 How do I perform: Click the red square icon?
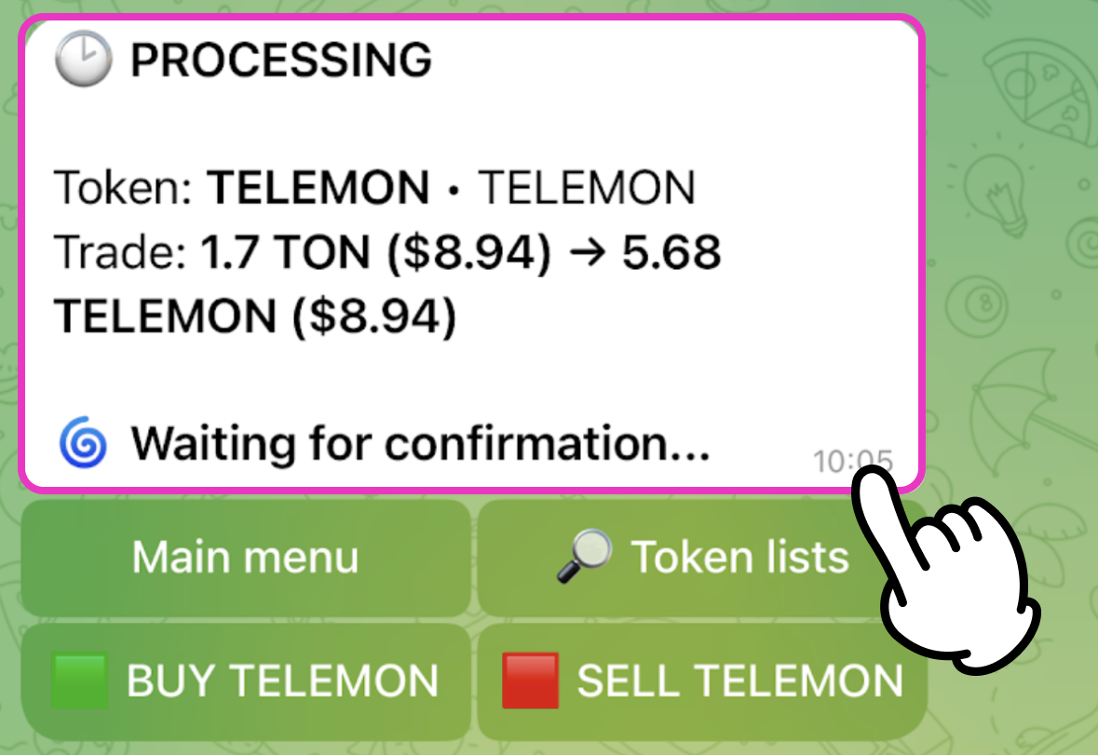(530, 681)
